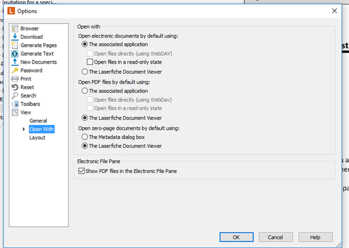Click the Print printer icon
Image resolution: width=349 pixels, height=248 pixels.
(x=15, y=79)
